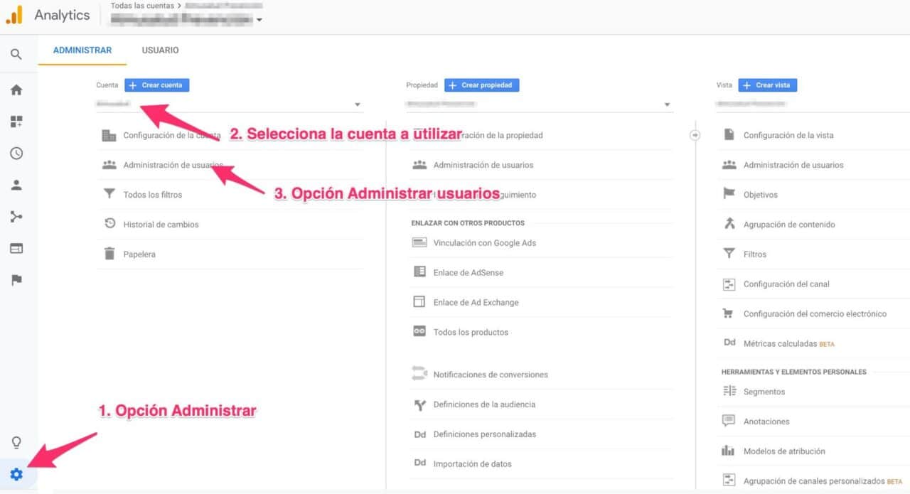Open the Cuenta account selector dropdown
Viewport: 910px width, 494px height.
357,104
